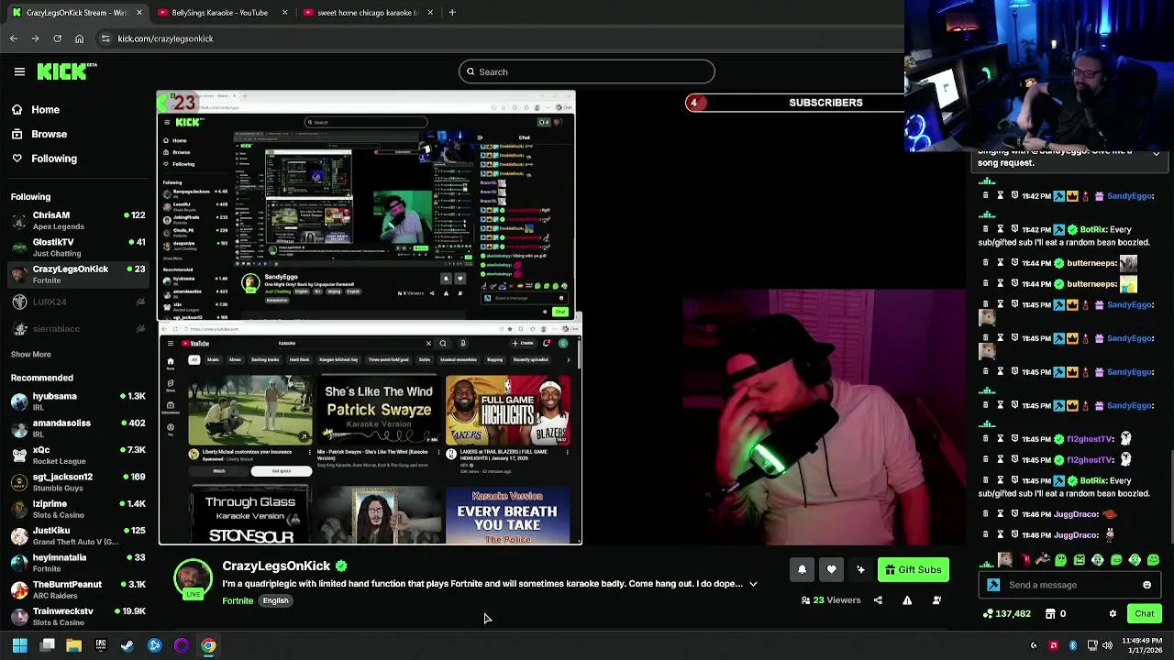The height and width of the screenshot is (660, 1174).
Task: Open the Fortnite category link
Action: pos(238,601)
